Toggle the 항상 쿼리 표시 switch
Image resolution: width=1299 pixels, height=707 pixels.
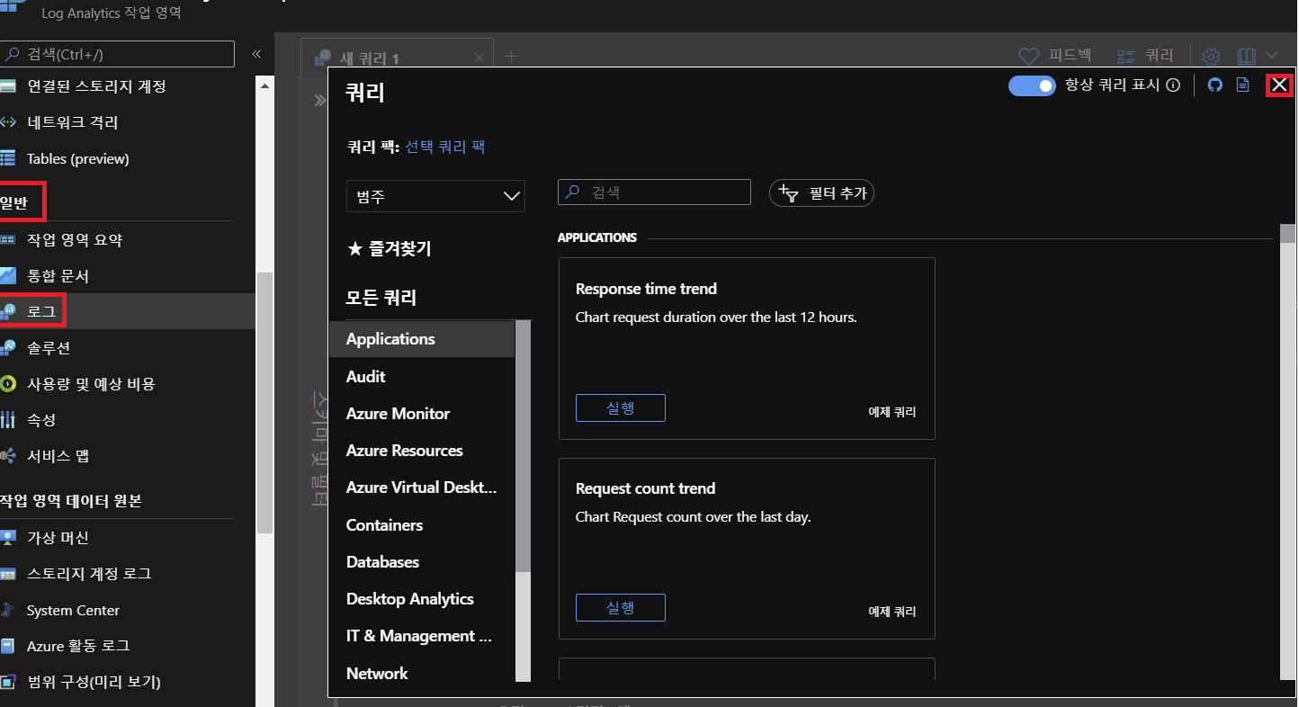[1032, 85]
